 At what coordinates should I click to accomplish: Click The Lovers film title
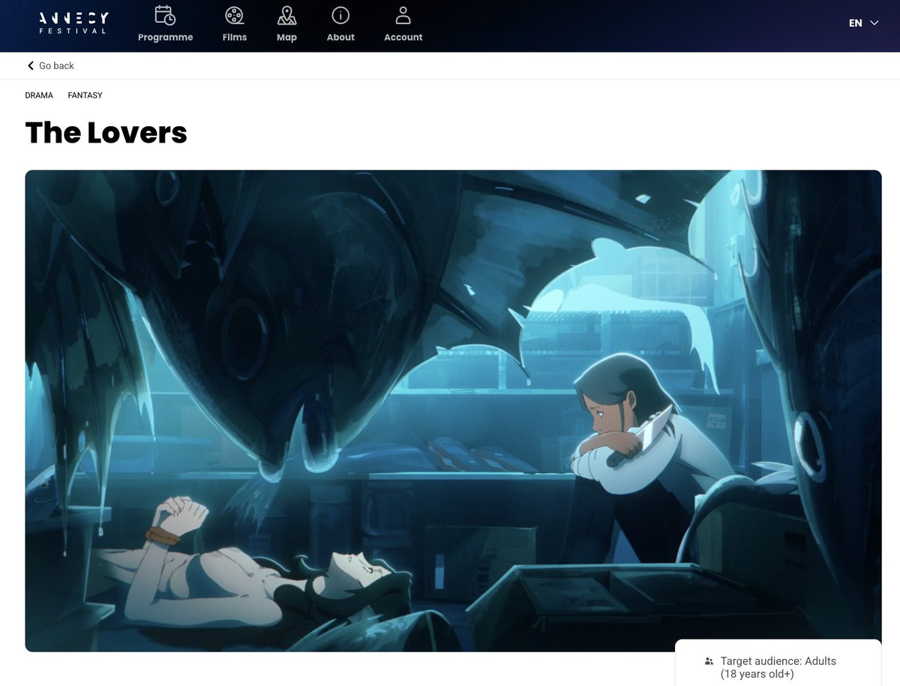[x=106, y=133]
